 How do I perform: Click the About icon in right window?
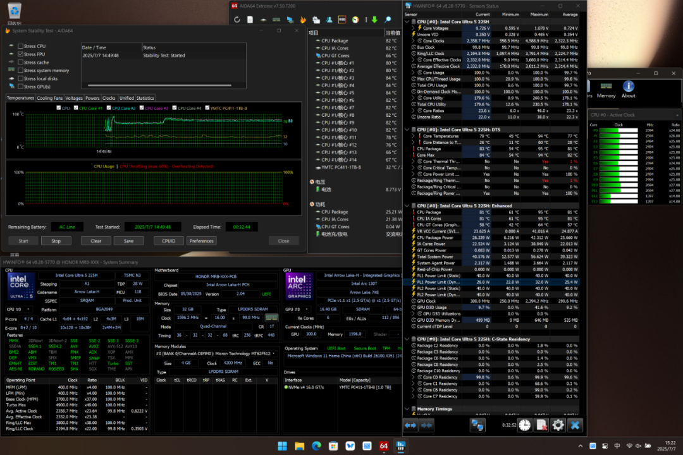(x=628, y=89)
